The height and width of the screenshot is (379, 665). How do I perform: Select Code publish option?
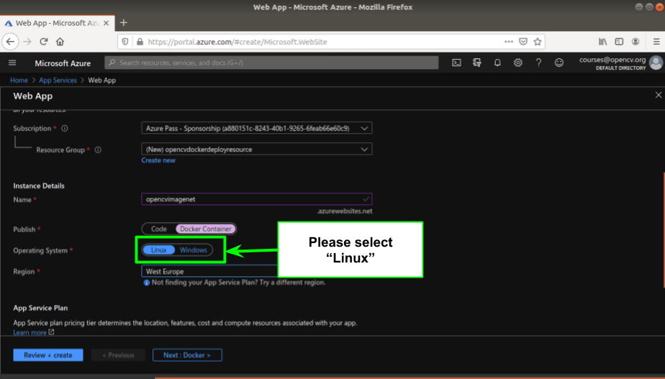point(159,229)
